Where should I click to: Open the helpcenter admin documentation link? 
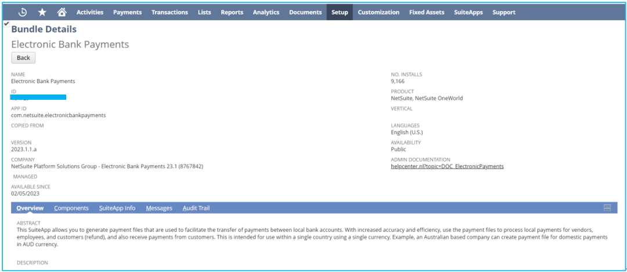(447, 166)
